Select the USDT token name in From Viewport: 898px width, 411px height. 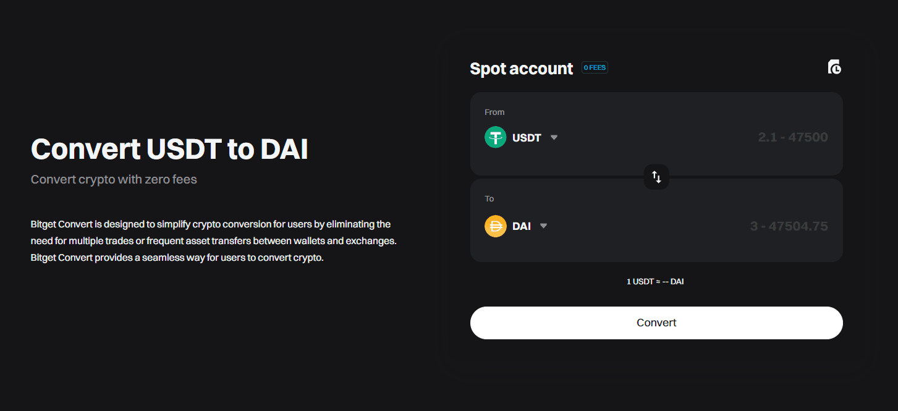(x=527, y=138)
